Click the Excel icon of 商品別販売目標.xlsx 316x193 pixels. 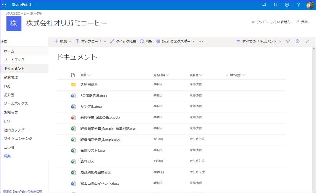tap(73, 173)
